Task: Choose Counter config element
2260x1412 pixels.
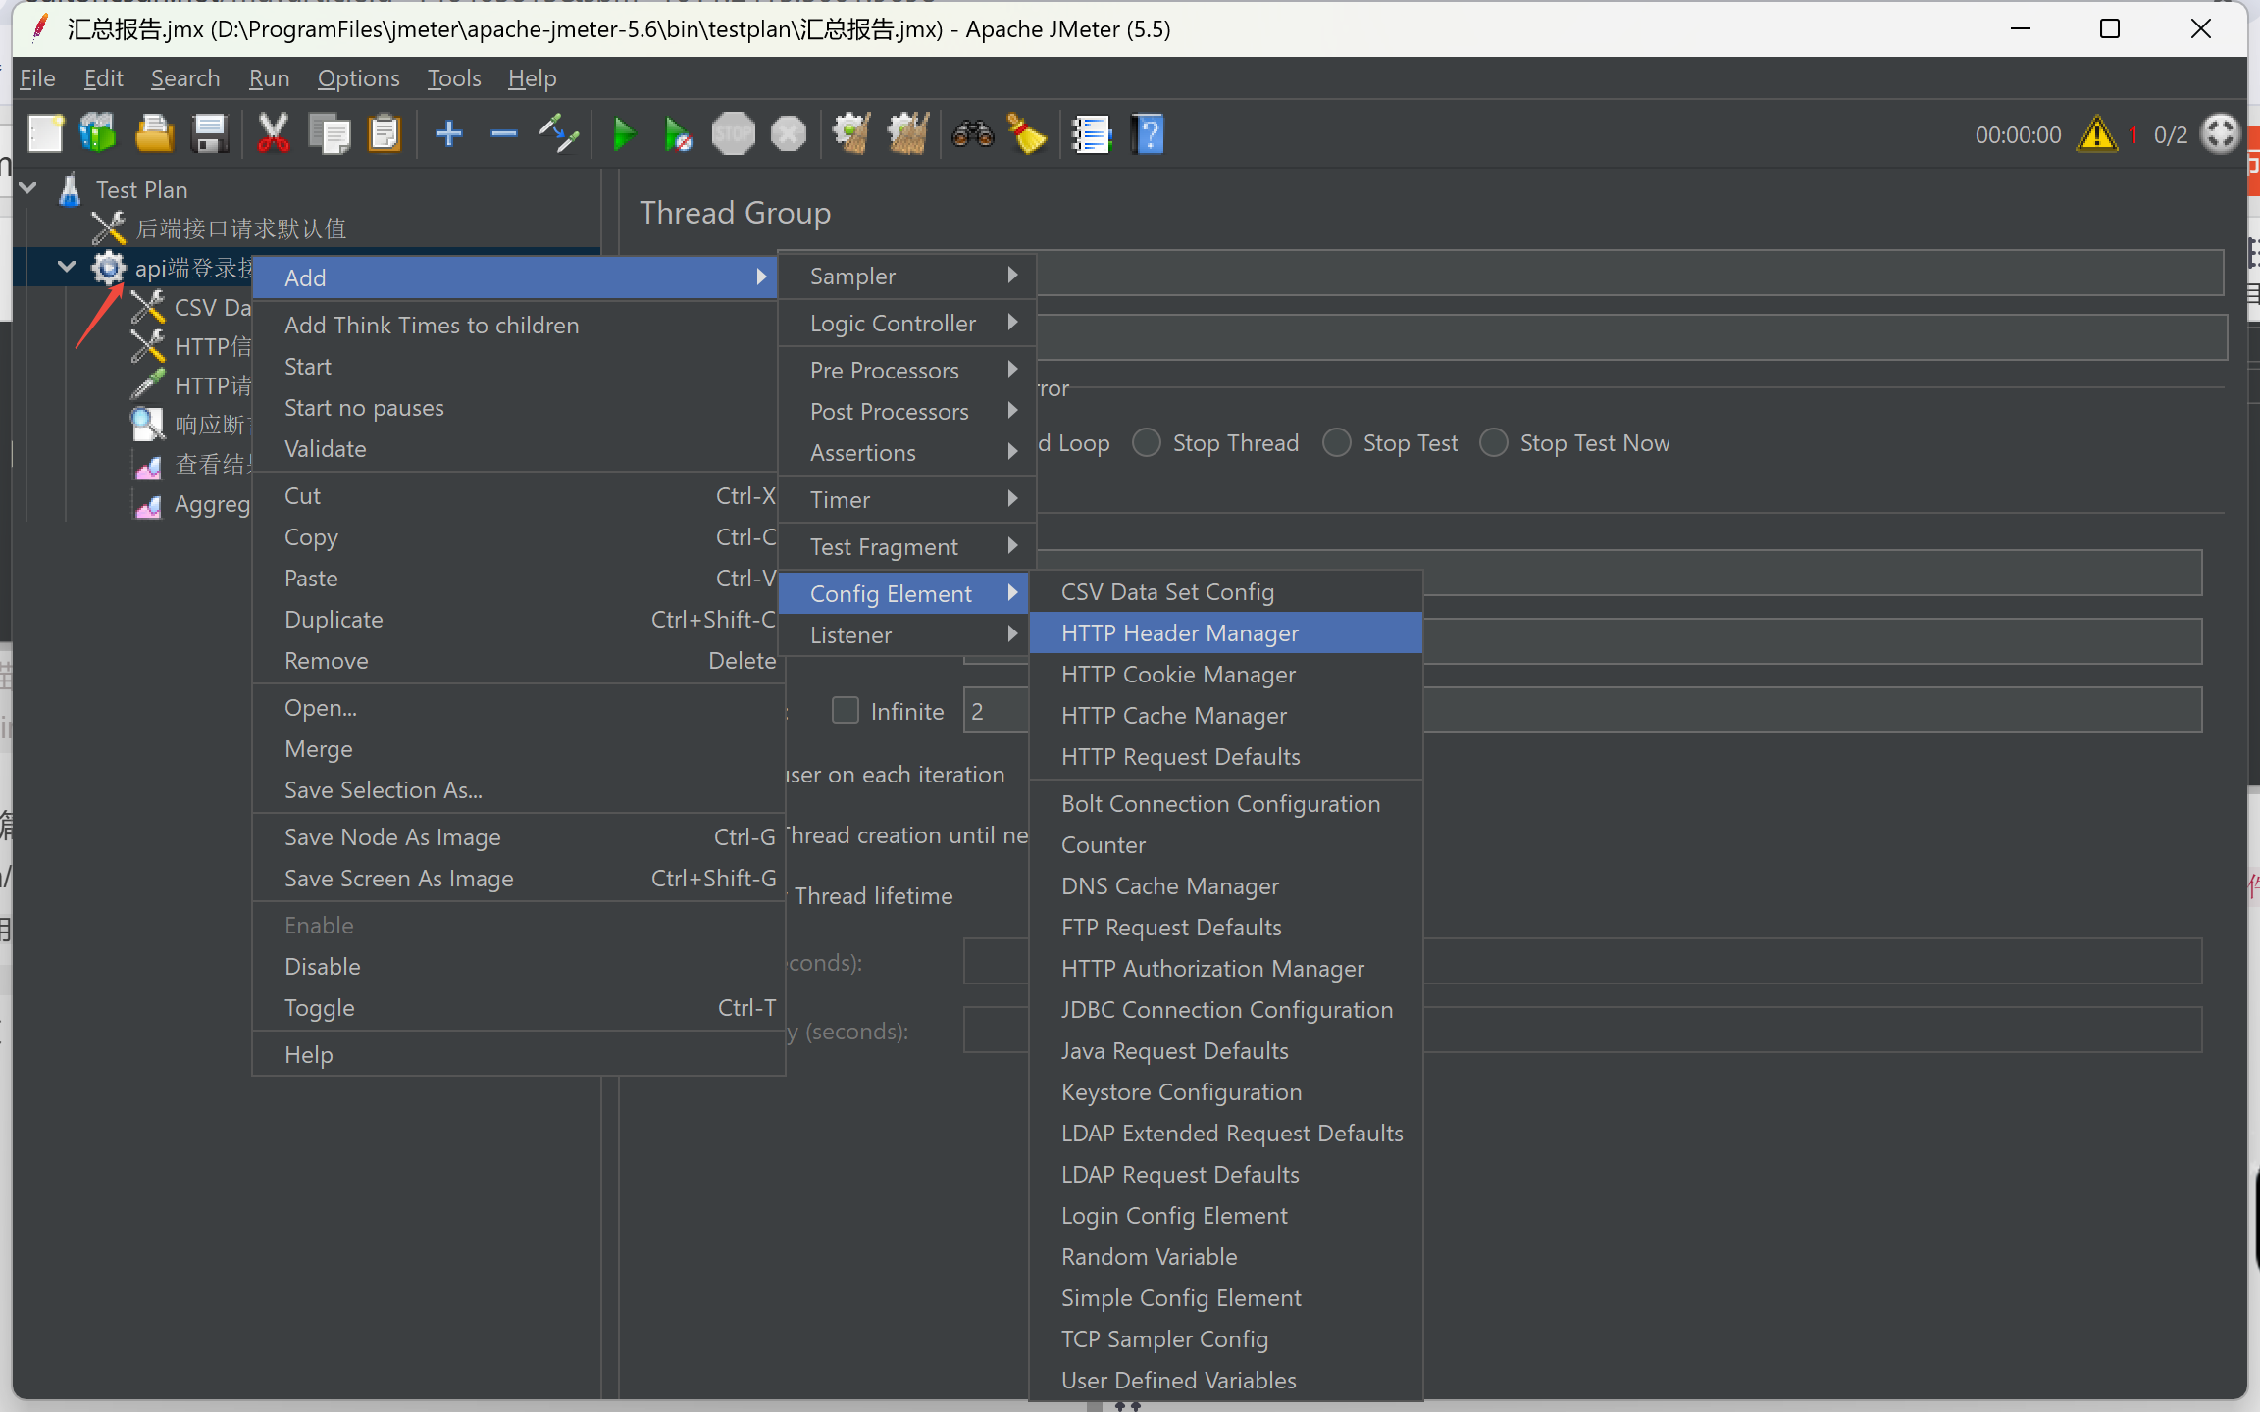Action: pos(1226,845)
